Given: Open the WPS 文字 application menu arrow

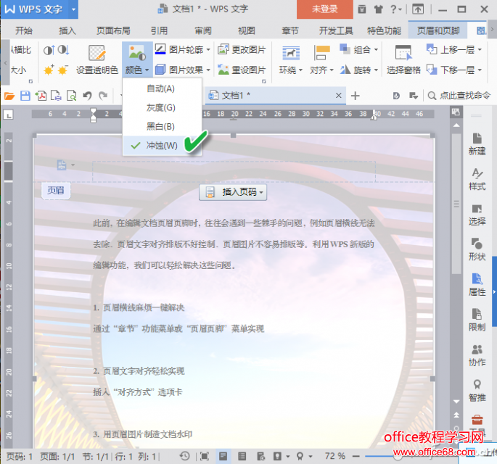Looking at the screenshot, I should (73, 9).
